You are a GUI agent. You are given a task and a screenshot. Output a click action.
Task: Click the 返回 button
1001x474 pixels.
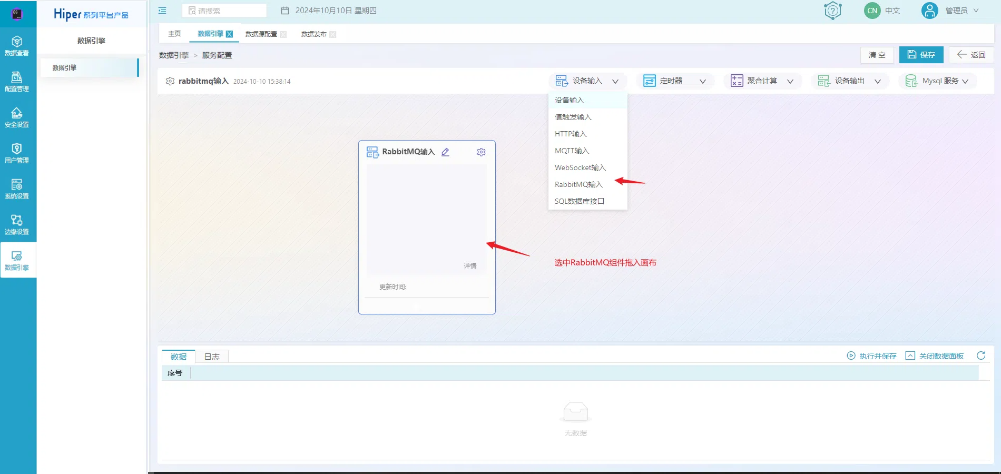pyautogui.click(x=971, y=55)
